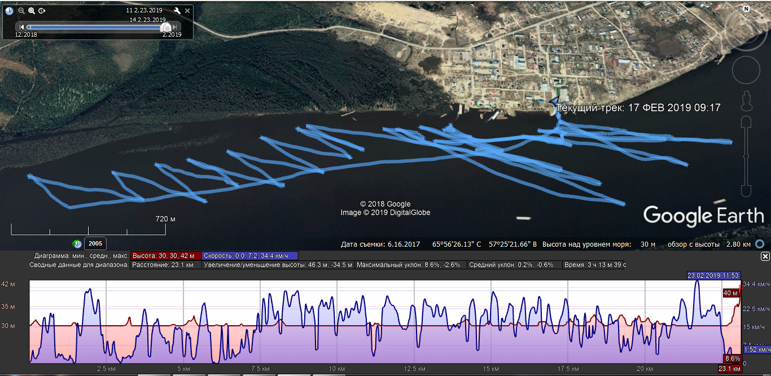Image resolution: width=771 pixels, height=376 pixels.
Task: Zoom out the time slider range
Action: (21, 11)
